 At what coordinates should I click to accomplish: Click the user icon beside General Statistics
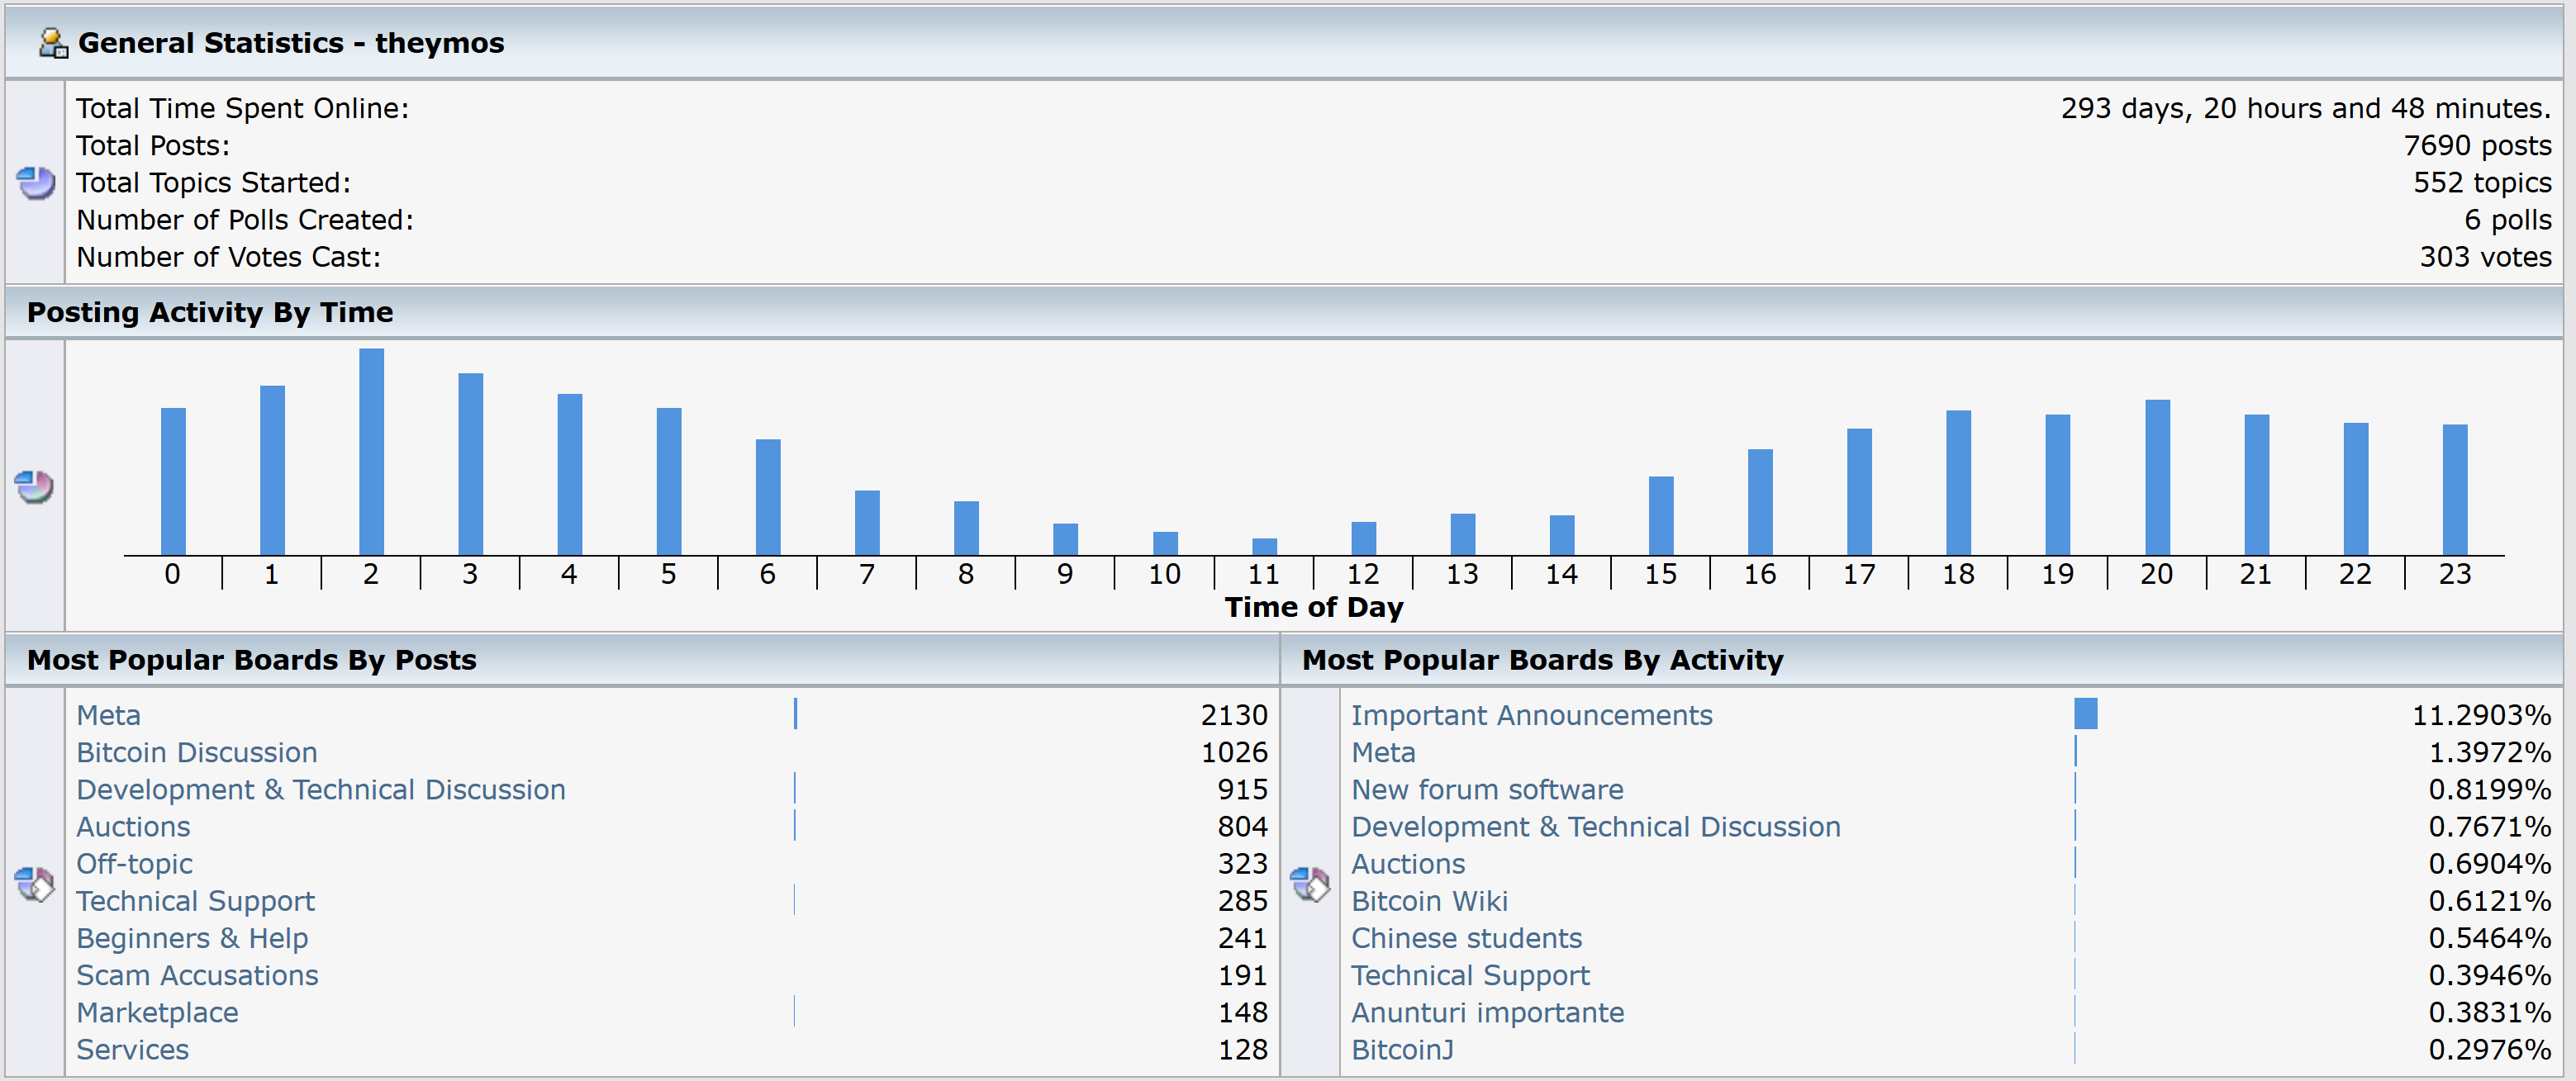53,43
